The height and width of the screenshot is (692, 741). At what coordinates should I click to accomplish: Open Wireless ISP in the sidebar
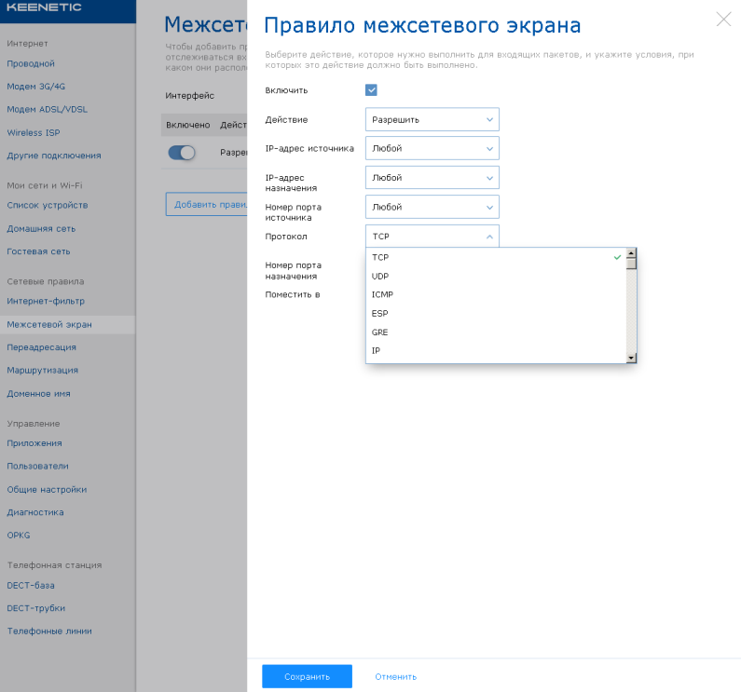[34, 133]
